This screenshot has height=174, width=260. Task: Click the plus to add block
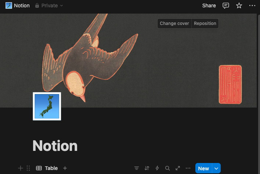(x=21, y=168)
